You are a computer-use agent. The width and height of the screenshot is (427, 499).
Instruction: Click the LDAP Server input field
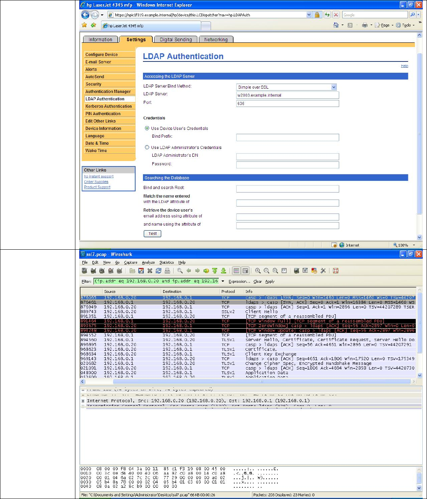(x=288, y=95)
